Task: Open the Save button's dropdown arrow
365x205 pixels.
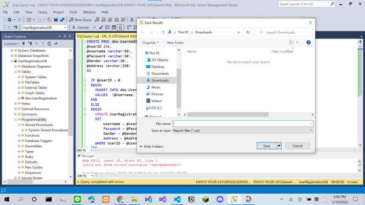Action: coord(279,146)
